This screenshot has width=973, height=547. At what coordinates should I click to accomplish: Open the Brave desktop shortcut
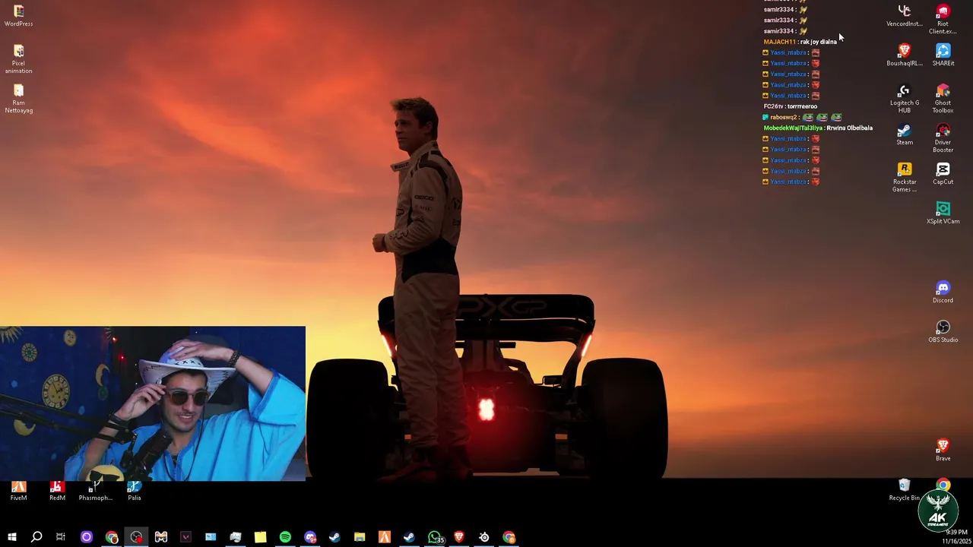click(x=943, y=451)
